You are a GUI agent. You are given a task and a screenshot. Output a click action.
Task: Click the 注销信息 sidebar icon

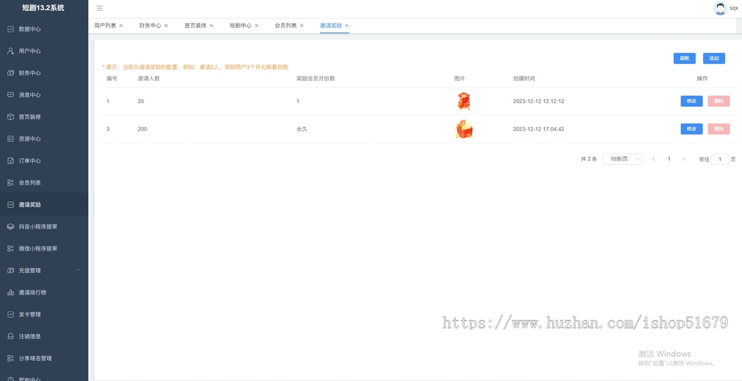[11, 337]
